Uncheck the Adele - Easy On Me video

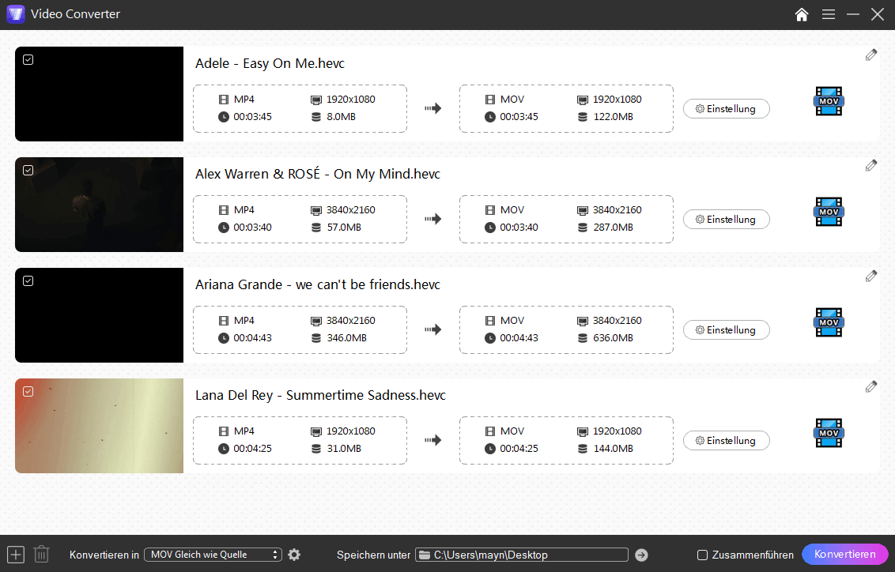point(28,60)
